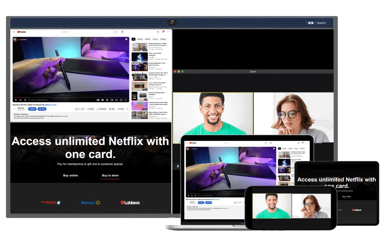Open 'Vintage Landscapes' thumbnail on large display
This screenshot has height=247, width=387.
(x=140, y=47)
